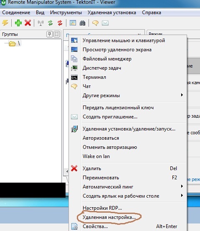The image size is (200, 231).
Task: Open the Инструменты menu
Action: pos(66,13)
